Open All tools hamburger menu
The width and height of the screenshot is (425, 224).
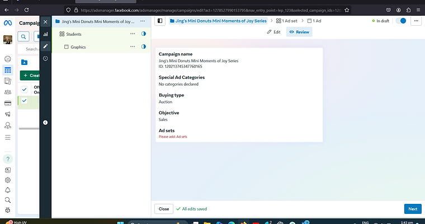(x=8, y=137)
